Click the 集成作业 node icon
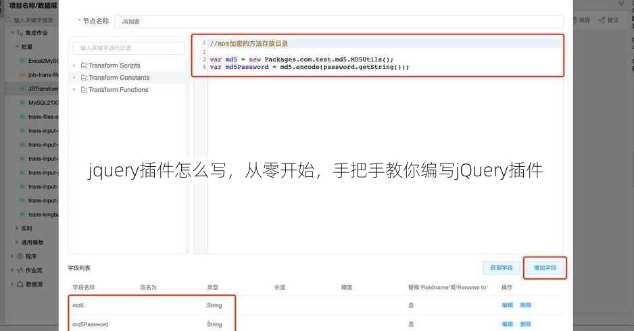This screenshot has width=634, height=331. [20, 32]
